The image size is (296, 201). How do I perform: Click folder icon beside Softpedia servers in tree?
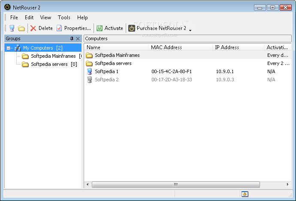(25, 65)
